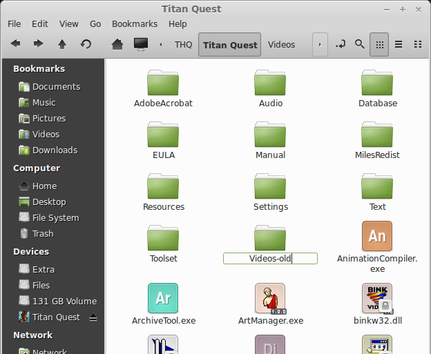Jump to the THQ breadcrumb folder
431x354 pixels.
pos(183,44)
